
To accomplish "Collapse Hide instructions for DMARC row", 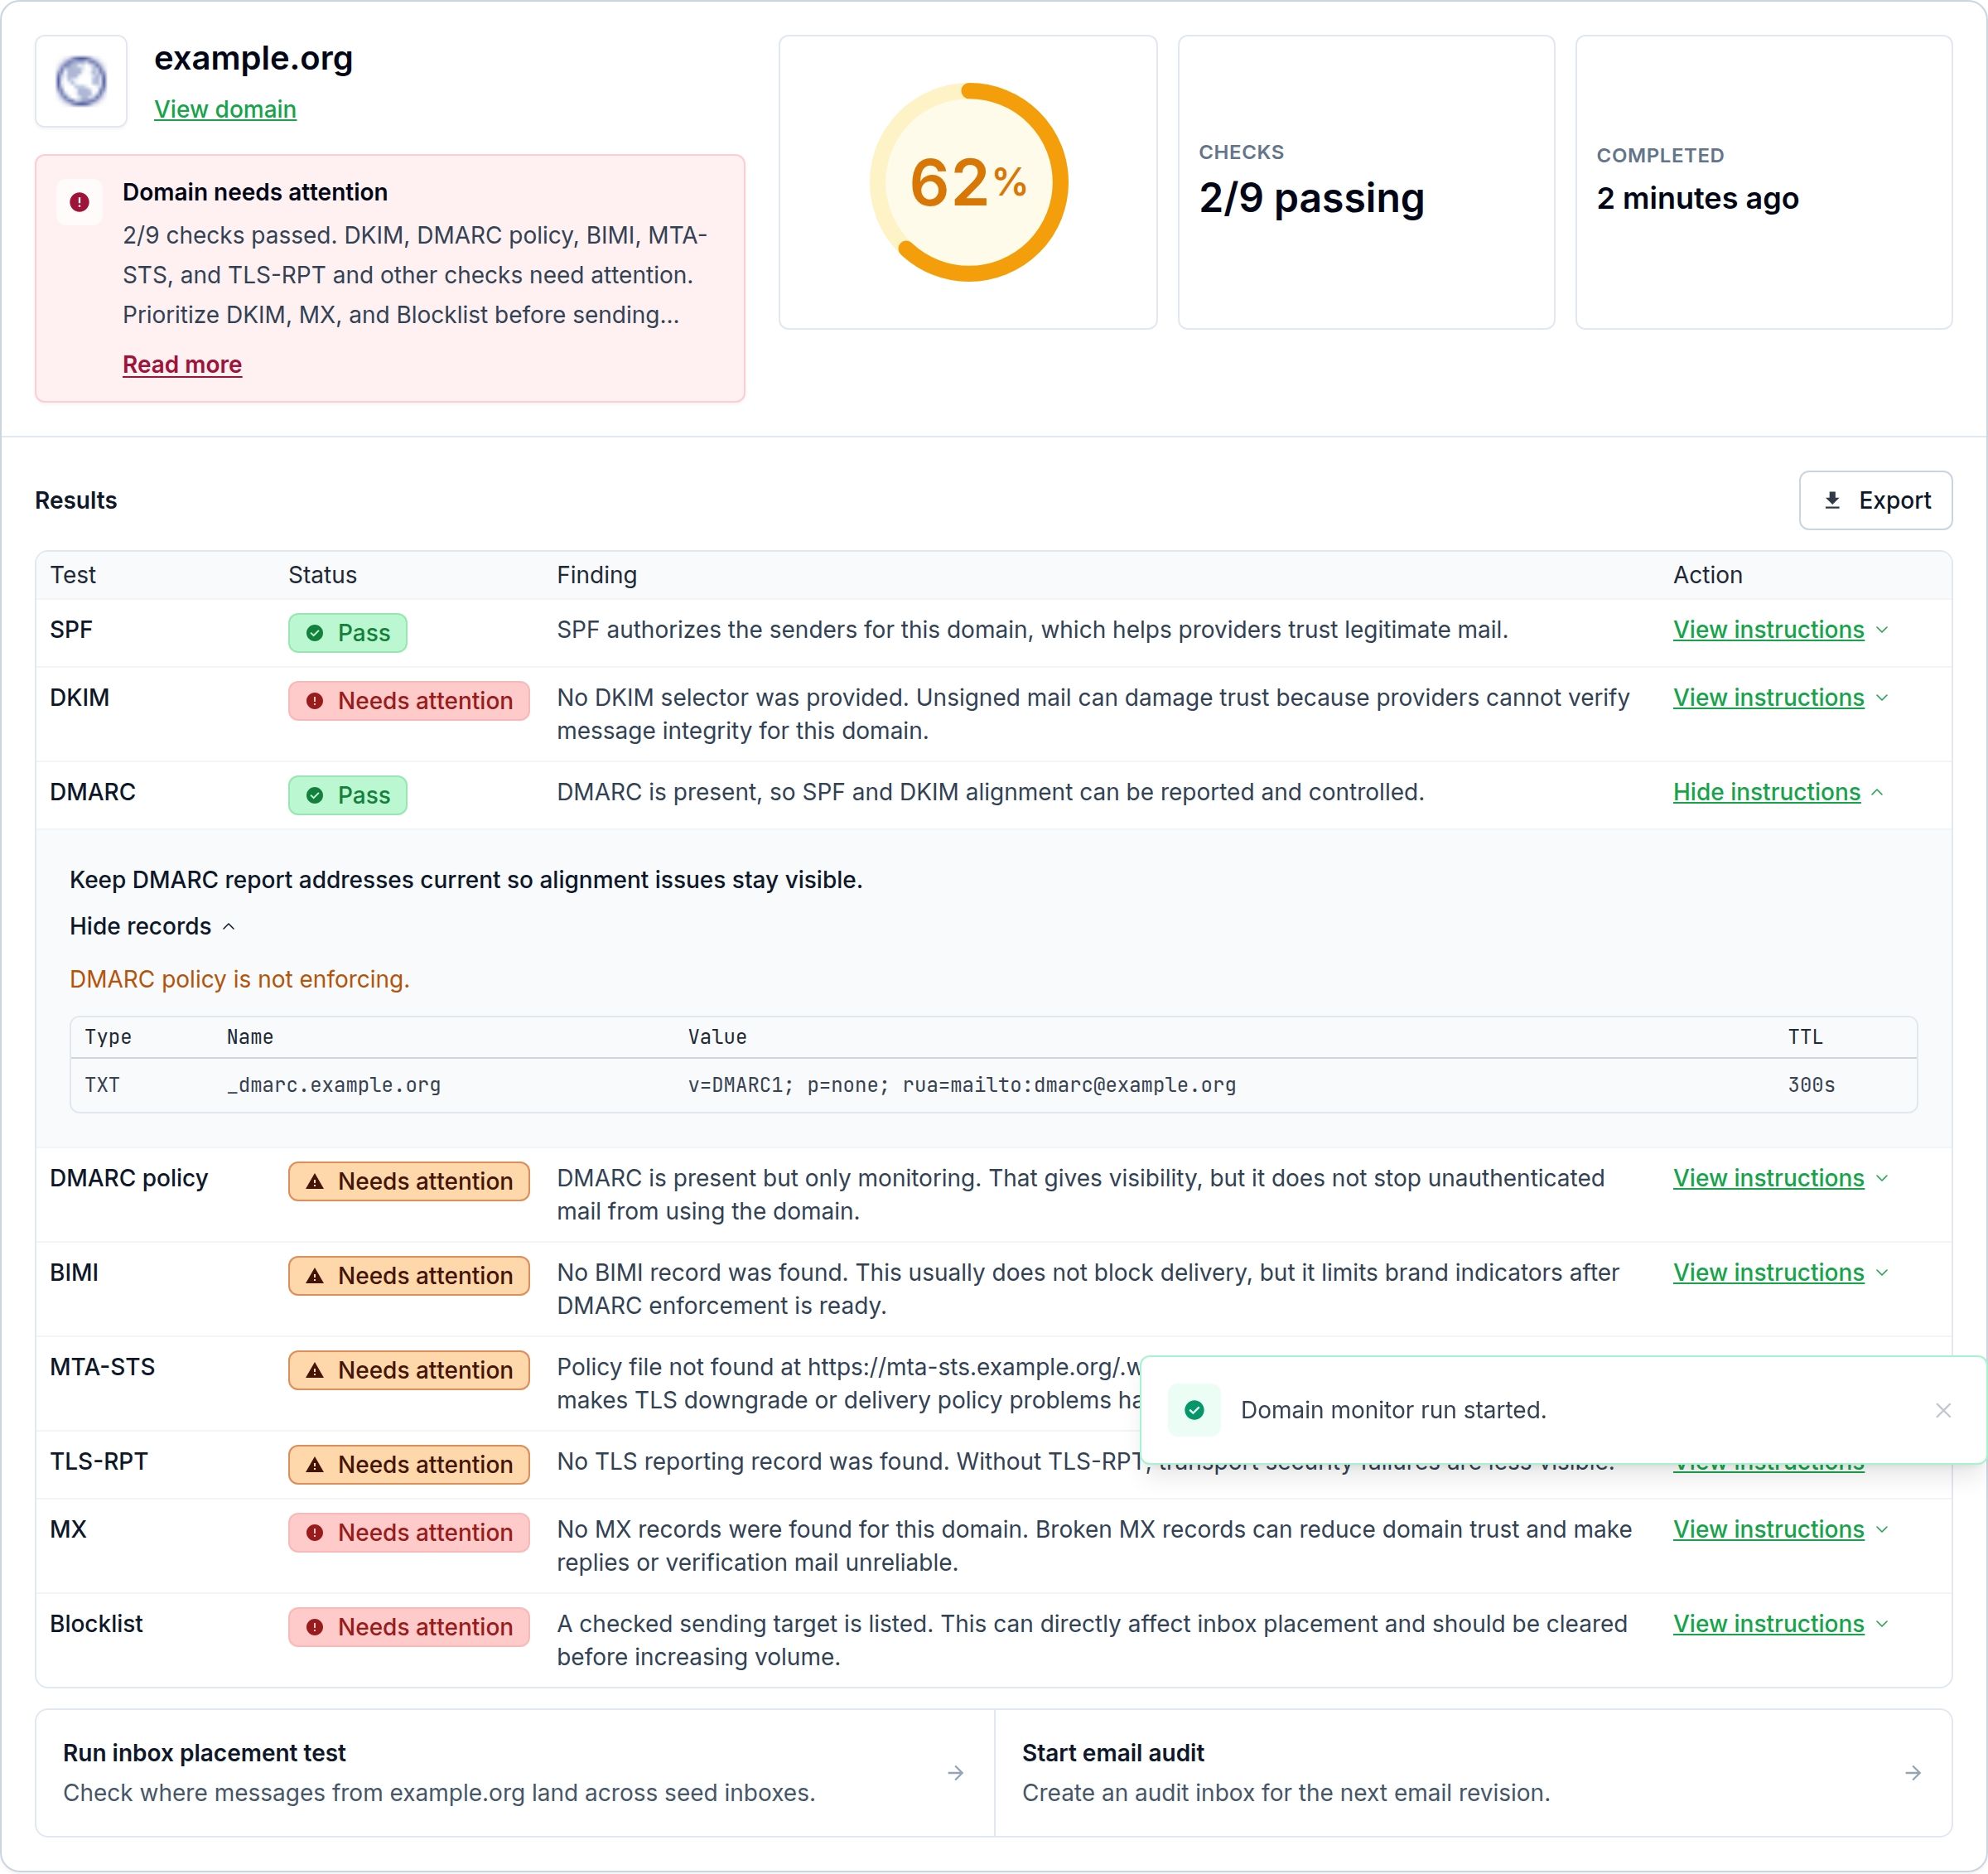I will (1778, 792).
